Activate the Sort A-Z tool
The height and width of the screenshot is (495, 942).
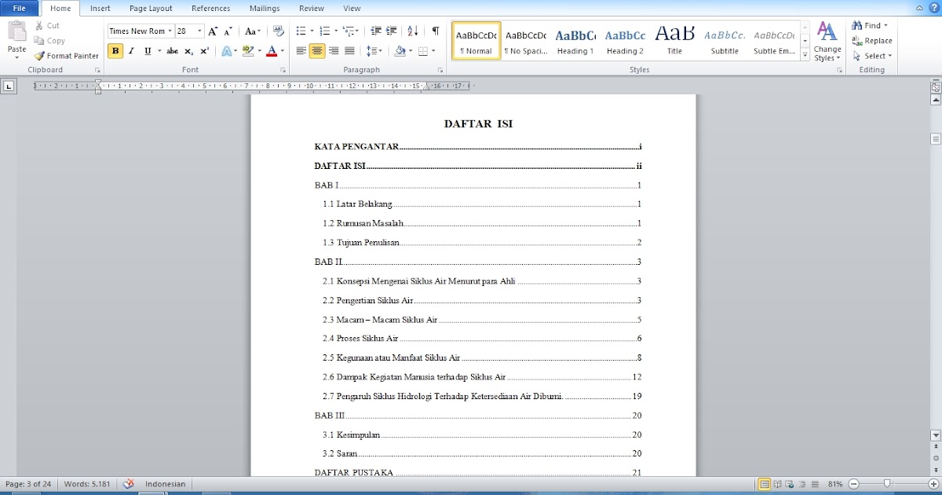(x=411, y=31)
